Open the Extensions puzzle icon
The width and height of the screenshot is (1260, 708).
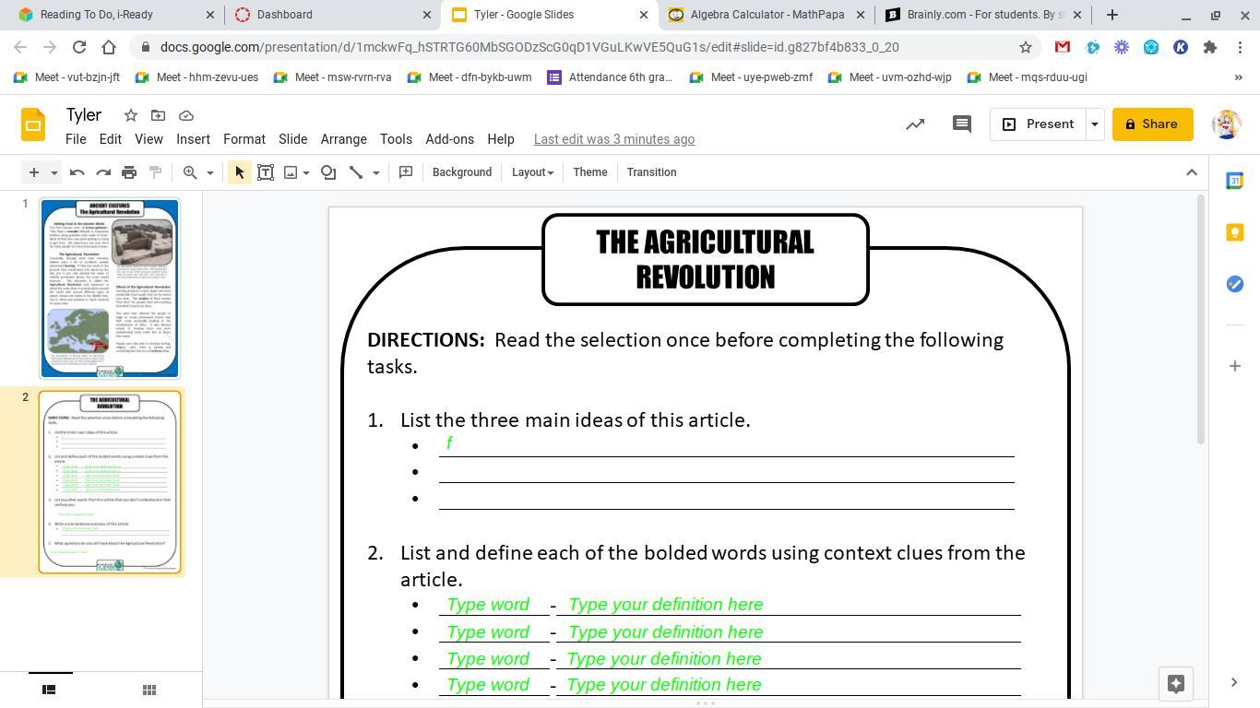click(x=1210, y=47)
